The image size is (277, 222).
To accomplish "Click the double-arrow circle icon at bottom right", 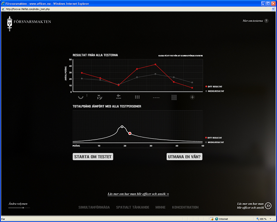I will 268,205.
